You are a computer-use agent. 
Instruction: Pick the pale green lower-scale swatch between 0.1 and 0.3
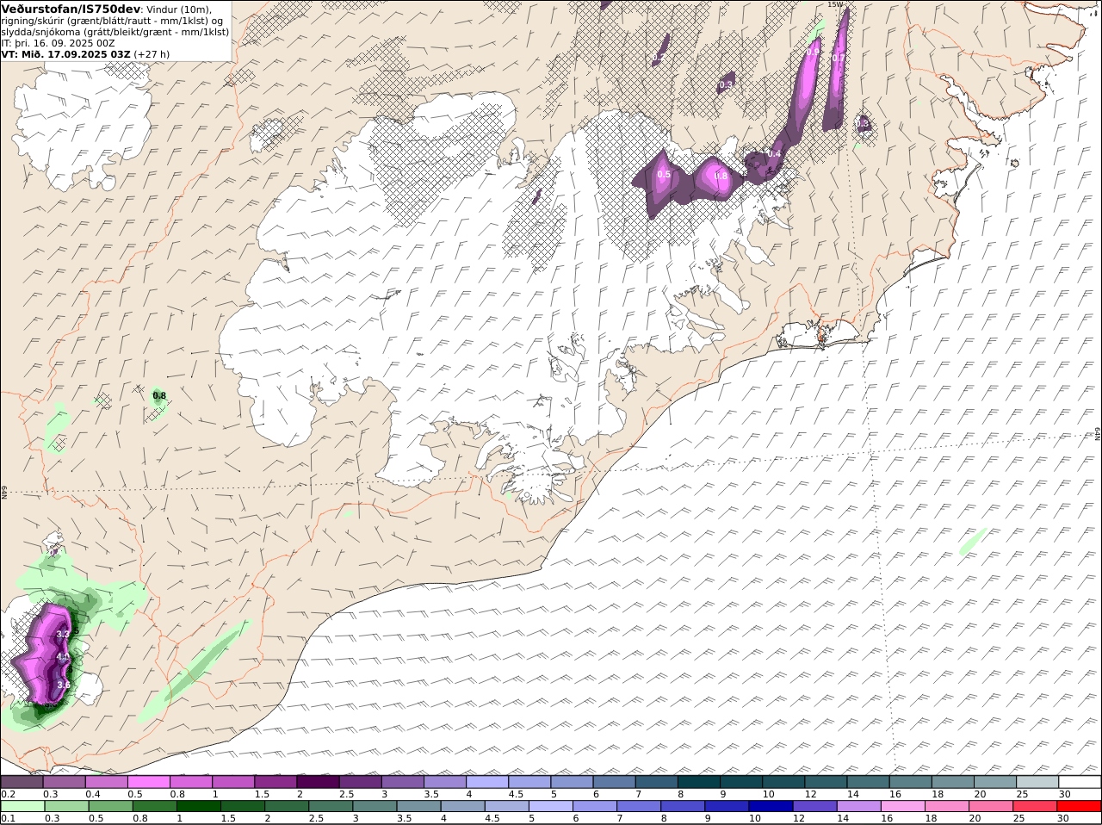point(22,807)
